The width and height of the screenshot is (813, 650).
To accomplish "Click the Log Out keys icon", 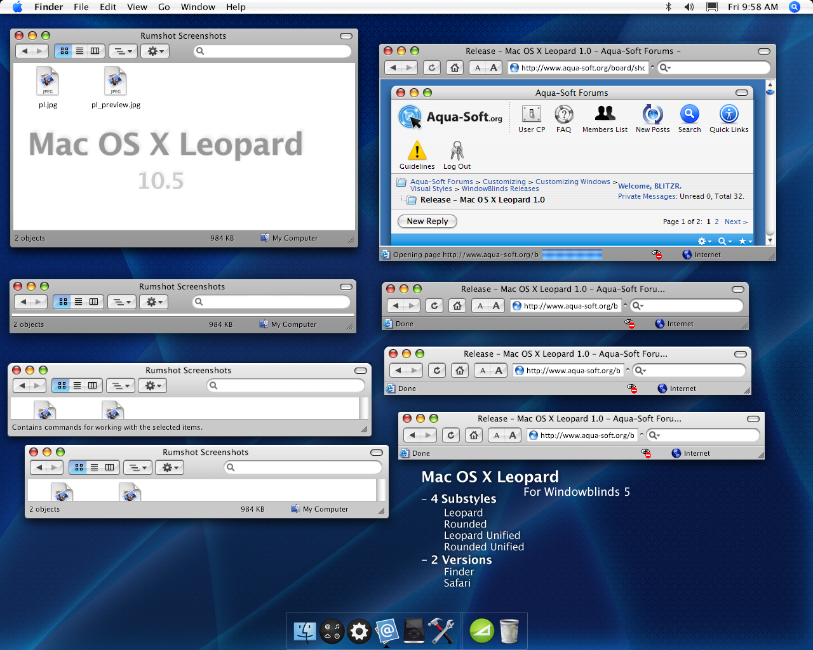I will (457, 150).
